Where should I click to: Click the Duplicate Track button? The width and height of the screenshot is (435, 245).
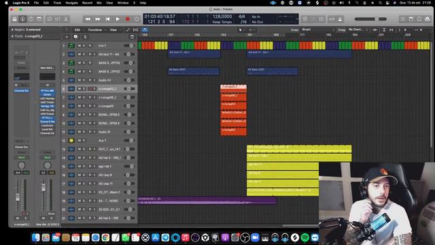tap(75, 37)
